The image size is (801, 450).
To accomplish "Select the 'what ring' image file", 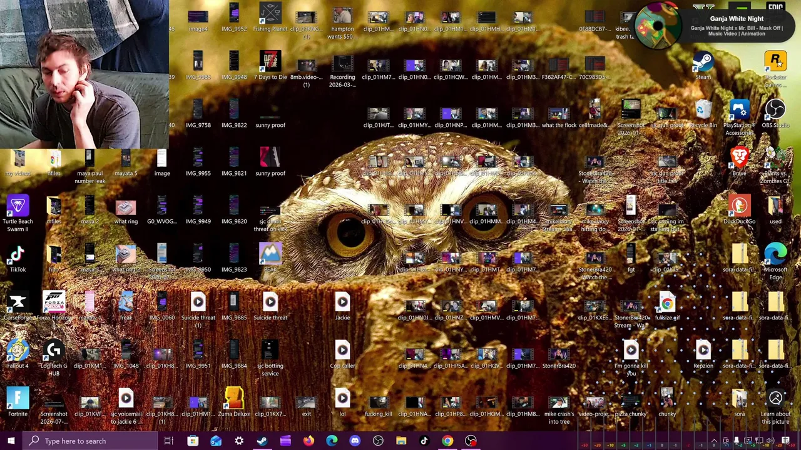I will click(126, 210).
